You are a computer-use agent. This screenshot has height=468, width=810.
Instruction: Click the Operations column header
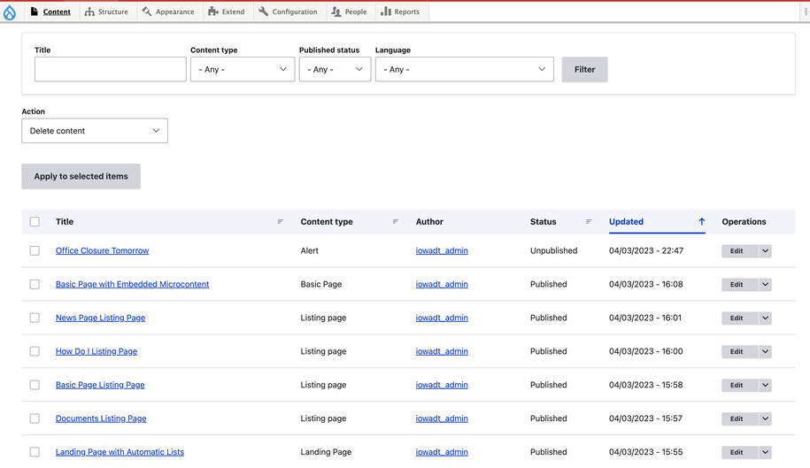pos(744,222)
